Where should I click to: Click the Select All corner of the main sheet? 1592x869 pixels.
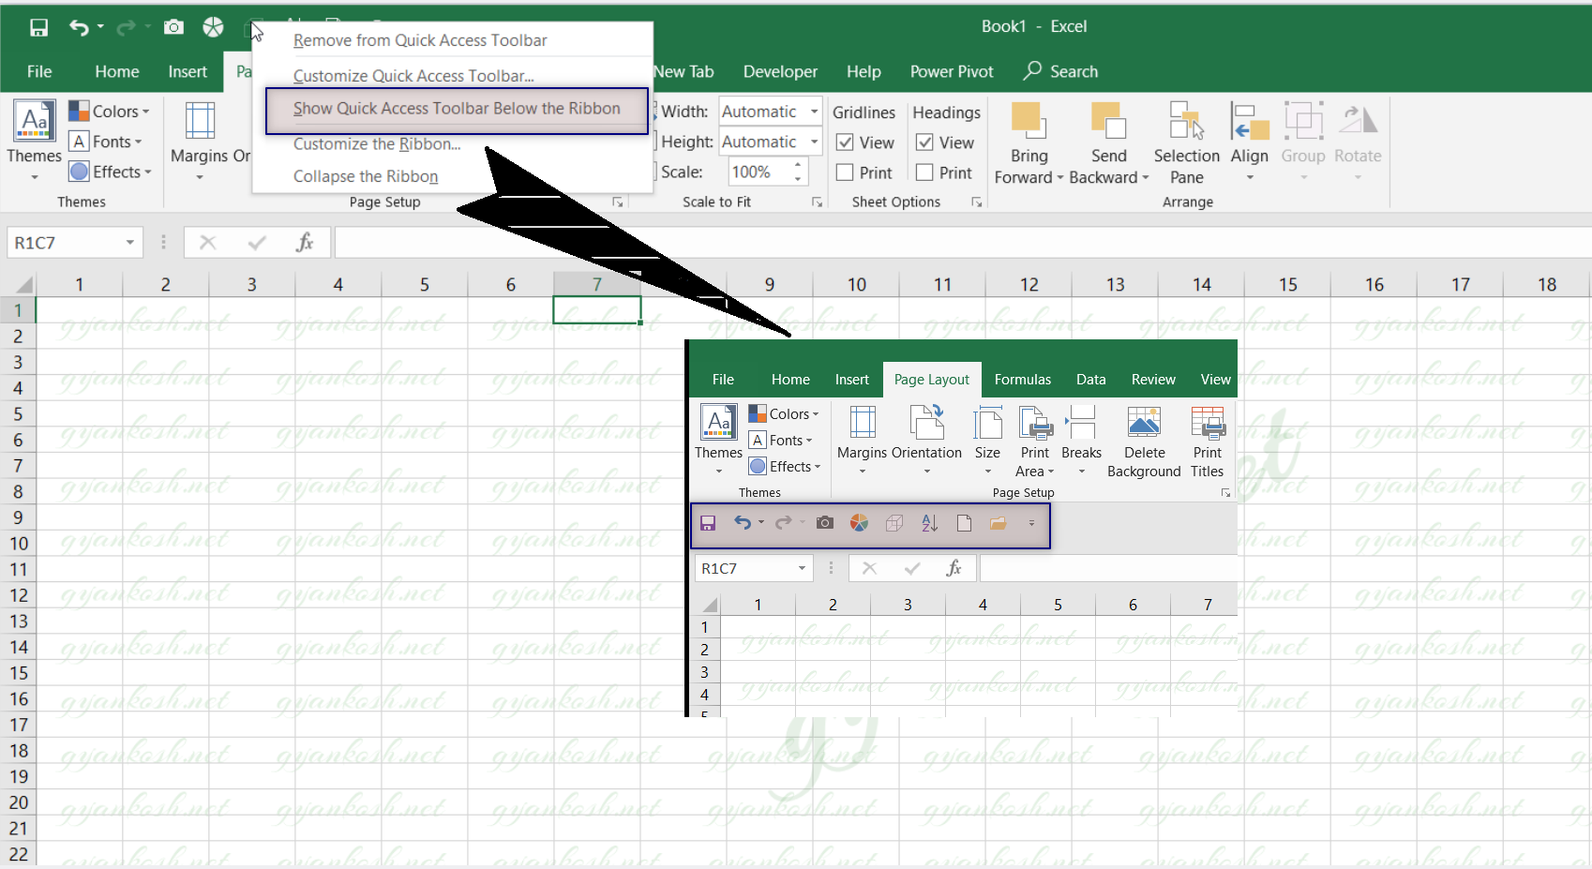[19, 284]
